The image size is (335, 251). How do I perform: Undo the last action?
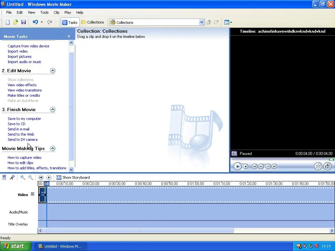[35, 22]
